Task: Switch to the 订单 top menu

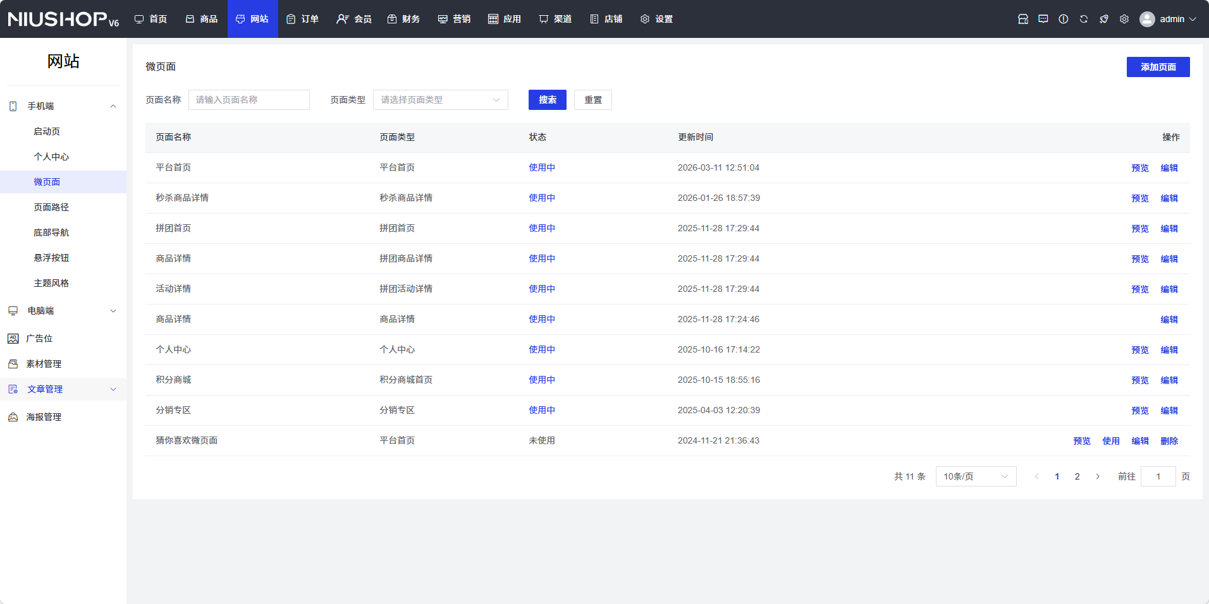Action: 303,19
